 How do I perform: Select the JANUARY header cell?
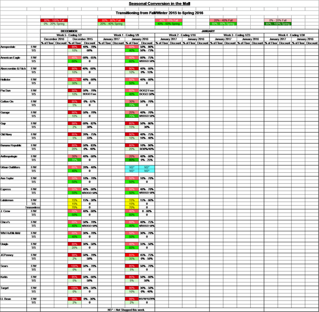208,31
